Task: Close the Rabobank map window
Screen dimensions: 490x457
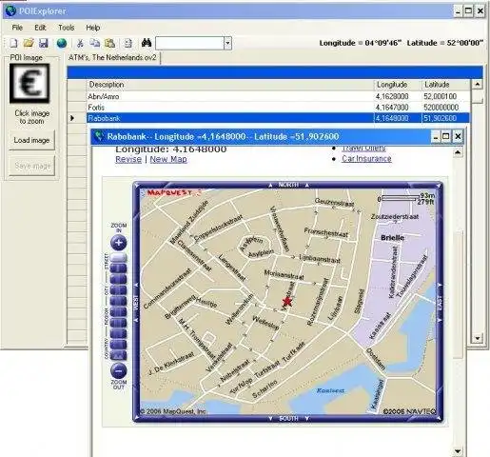Action: 458,137
